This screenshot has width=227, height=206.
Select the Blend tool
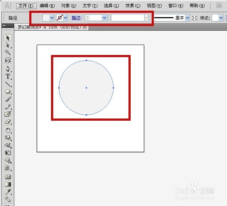pyautogui.click(x=7, y=199)
